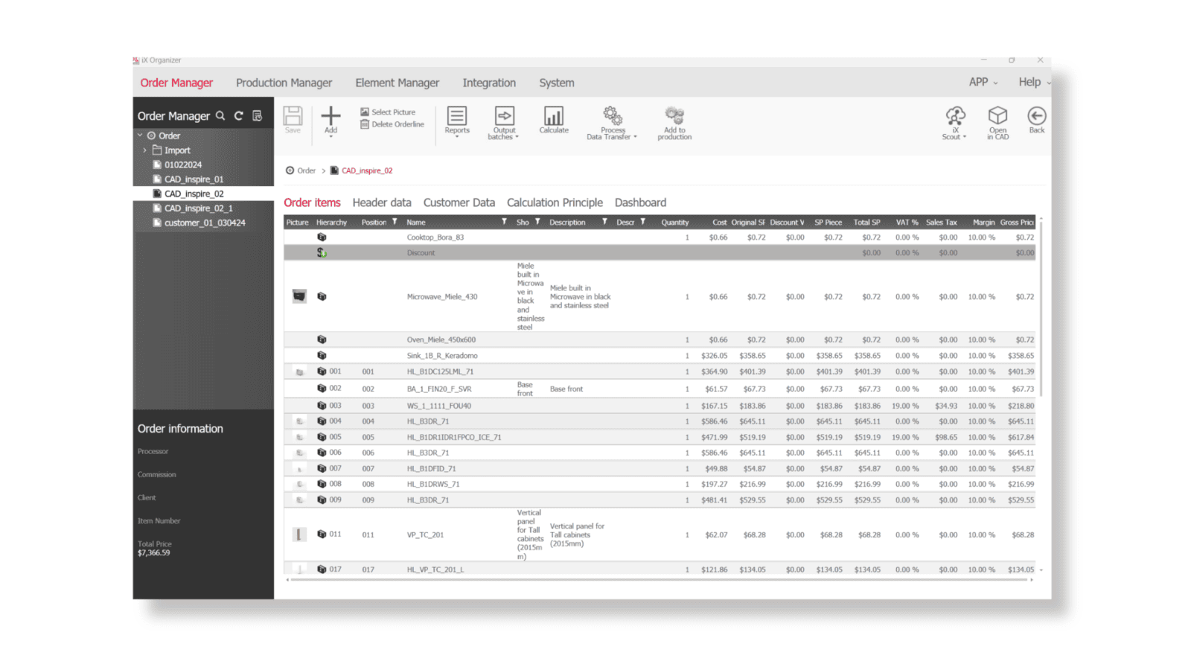Click the Total SP column header
Image resolution: width=1191 pixels, height=670 pixels.
click(866, 223)
